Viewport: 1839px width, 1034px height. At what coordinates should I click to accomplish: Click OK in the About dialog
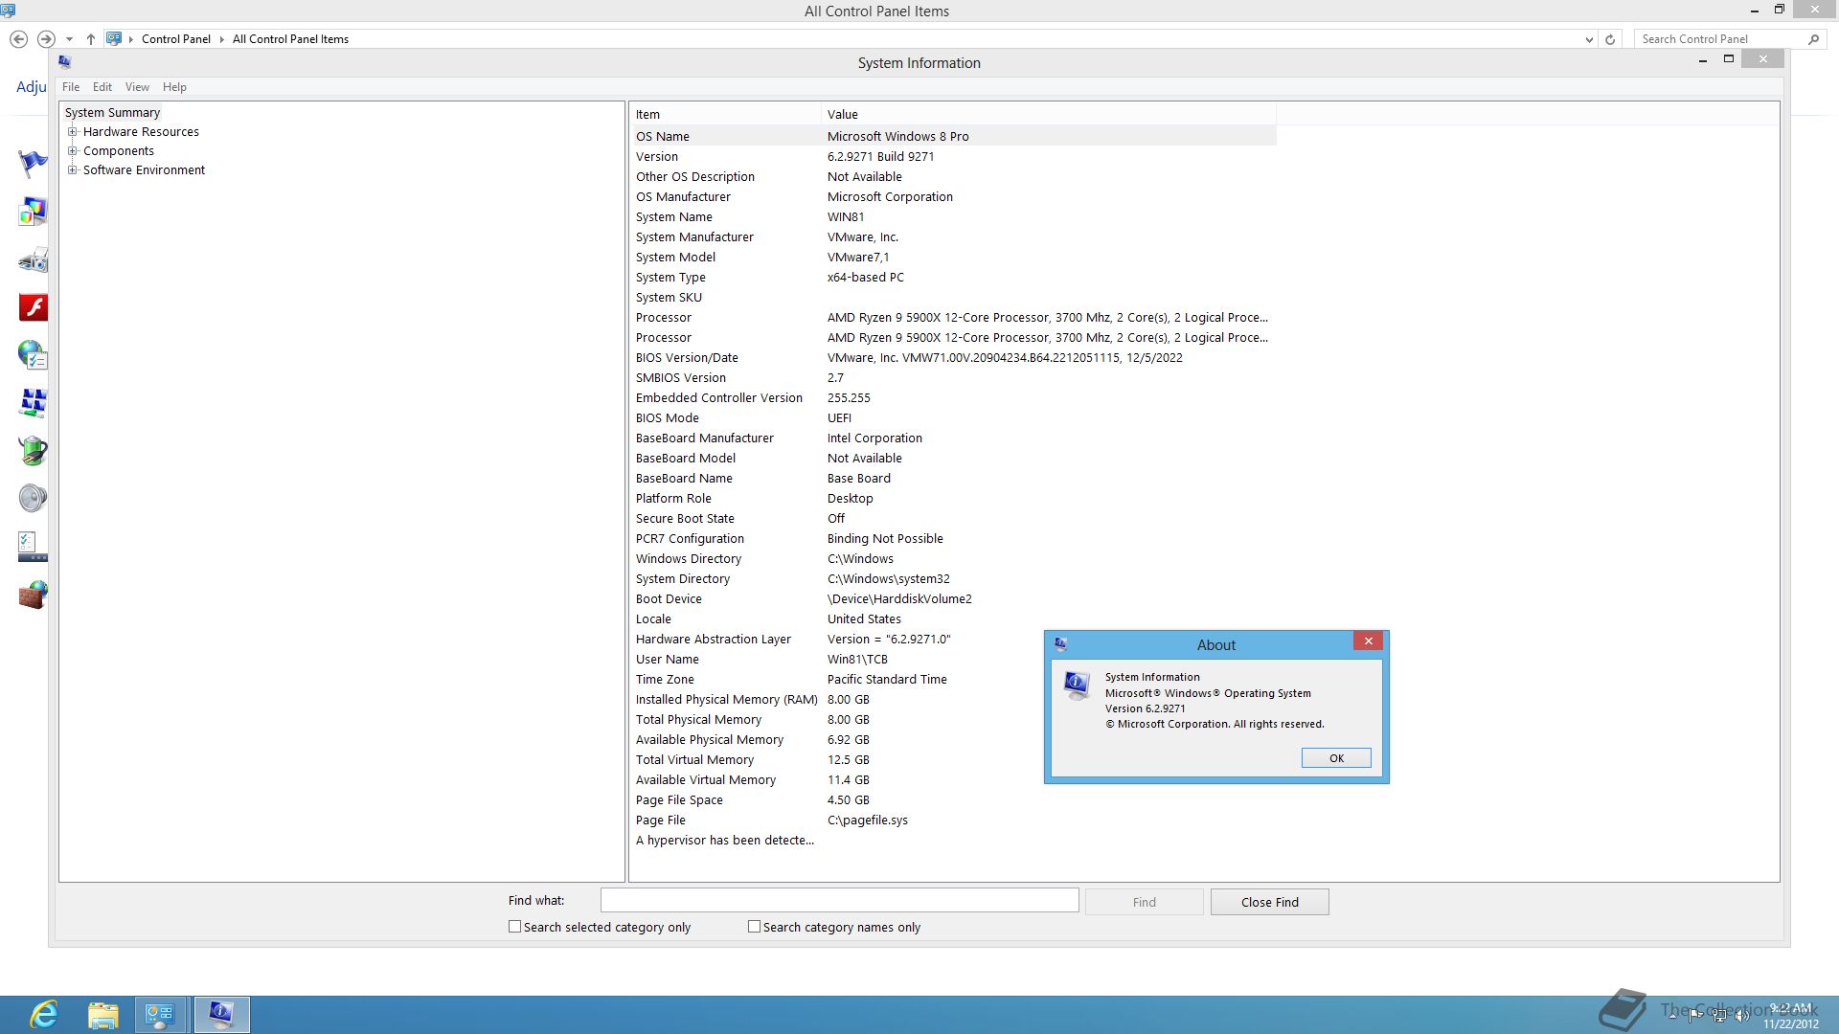click(x=1336, y=758)
